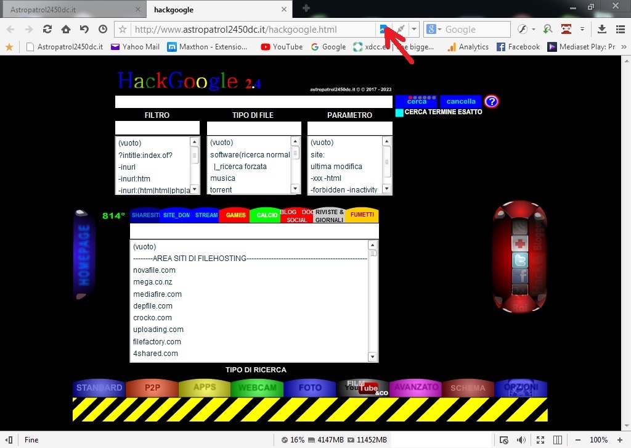The image size is (631, 448).
Task: Click the main HackGoogle search text field
Action: coord(253,102)
